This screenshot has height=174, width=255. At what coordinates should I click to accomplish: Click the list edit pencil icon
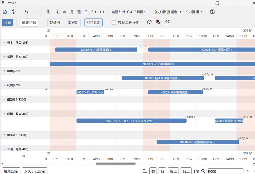click(x=158, y=22)
